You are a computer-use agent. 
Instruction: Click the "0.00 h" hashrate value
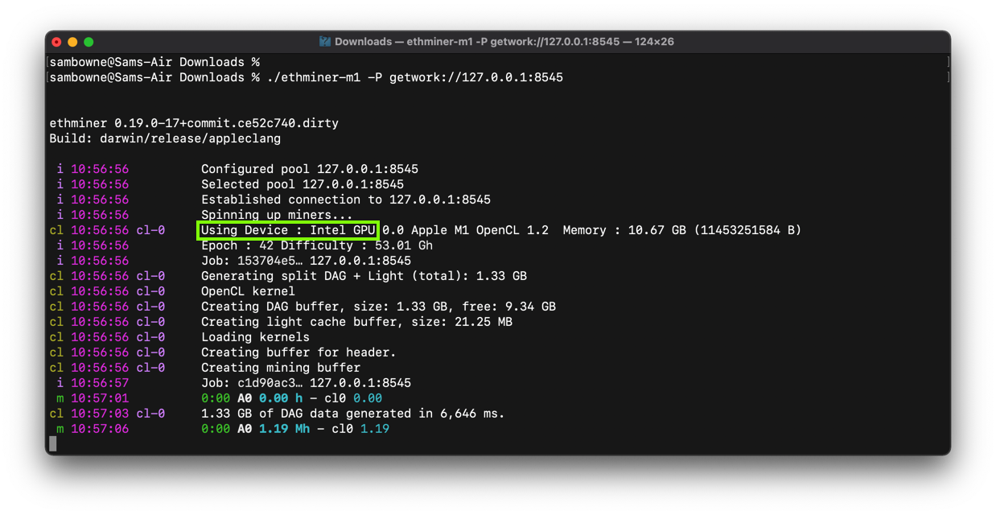tap(281, 398)
